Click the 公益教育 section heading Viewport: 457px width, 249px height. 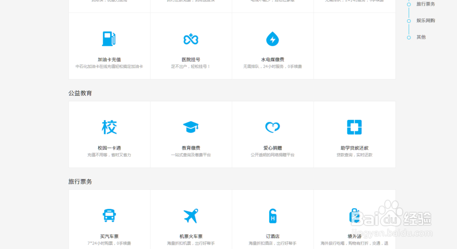80,93
